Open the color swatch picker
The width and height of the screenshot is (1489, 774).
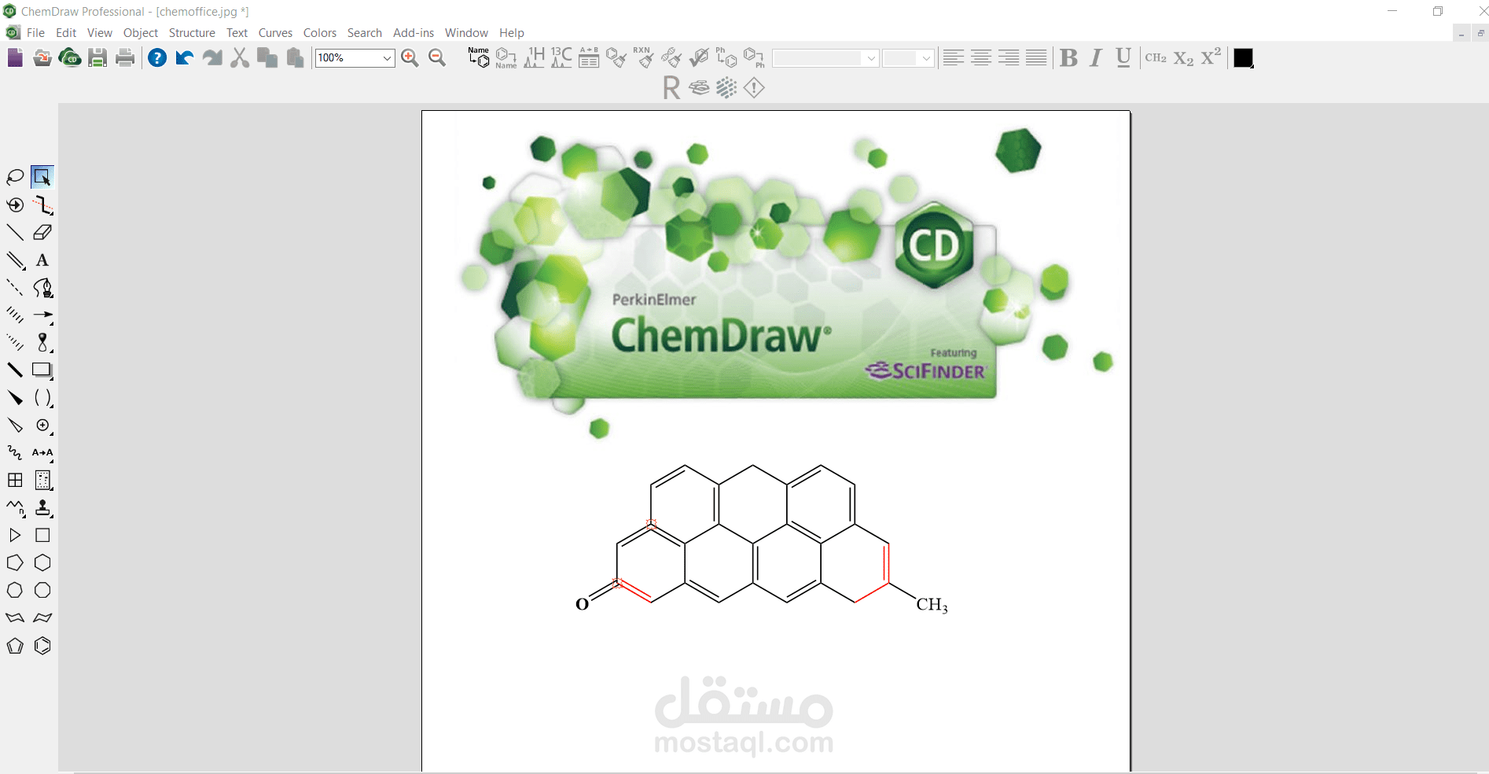click(1242, 57)
